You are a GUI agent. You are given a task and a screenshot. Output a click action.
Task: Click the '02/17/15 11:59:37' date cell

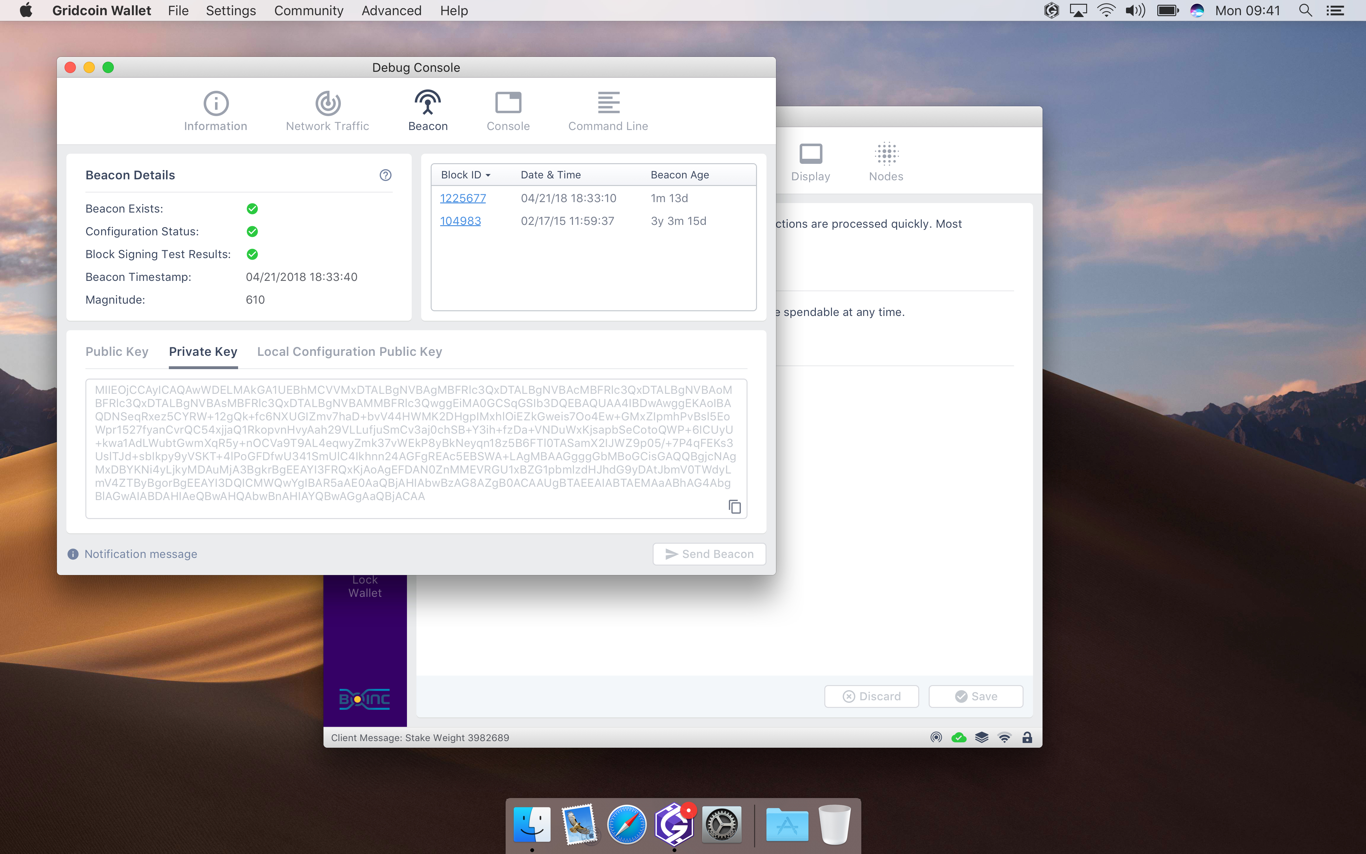[567, 221]
